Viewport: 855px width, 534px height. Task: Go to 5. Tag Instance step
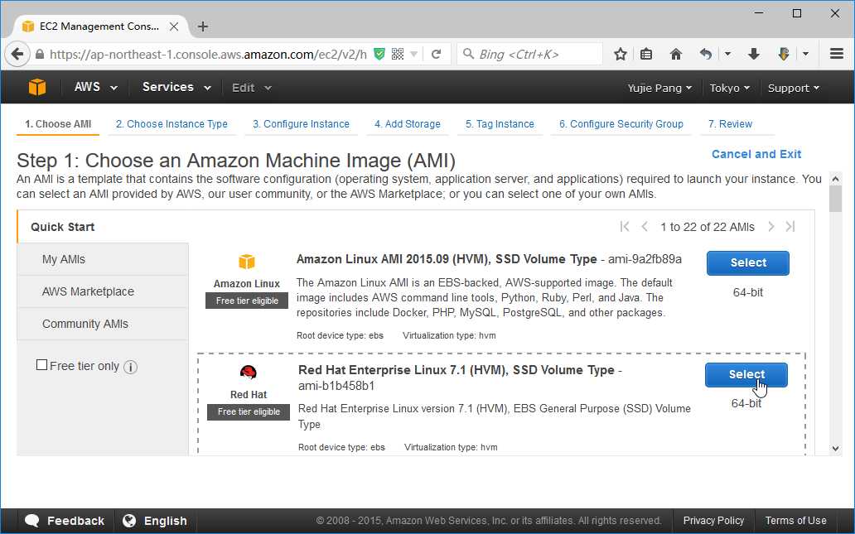500,124
